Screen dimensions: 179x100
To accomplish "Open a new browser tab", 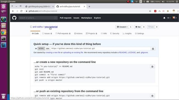I will point(89,7).
